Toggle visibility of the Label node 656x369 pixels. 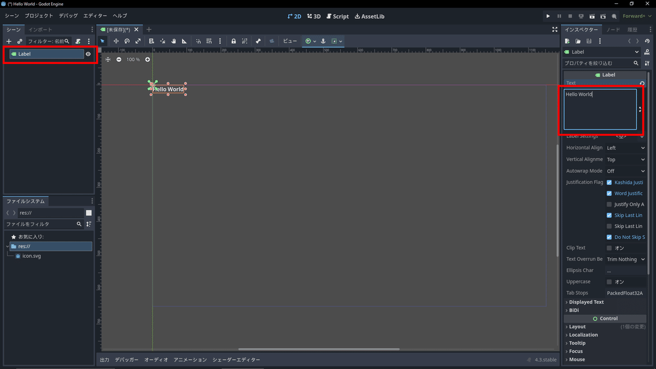click(87, 54)
